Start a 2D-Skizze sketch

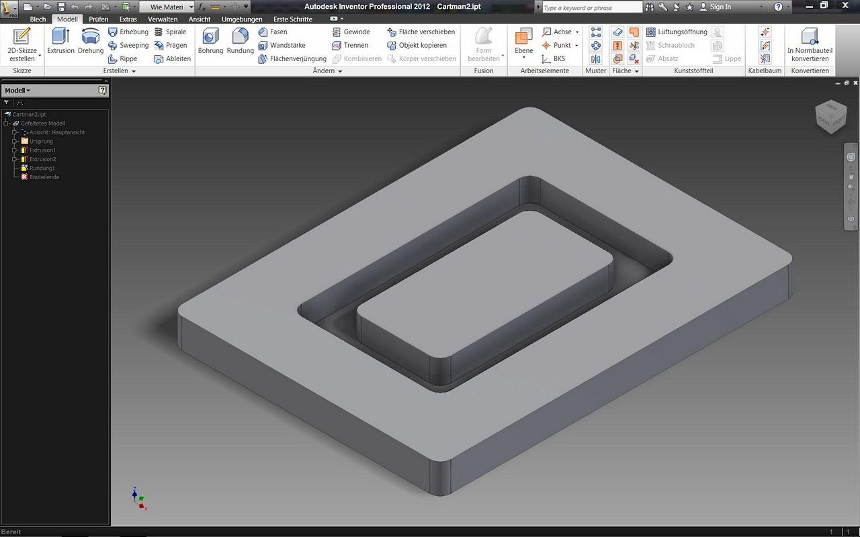coord(22,44)
